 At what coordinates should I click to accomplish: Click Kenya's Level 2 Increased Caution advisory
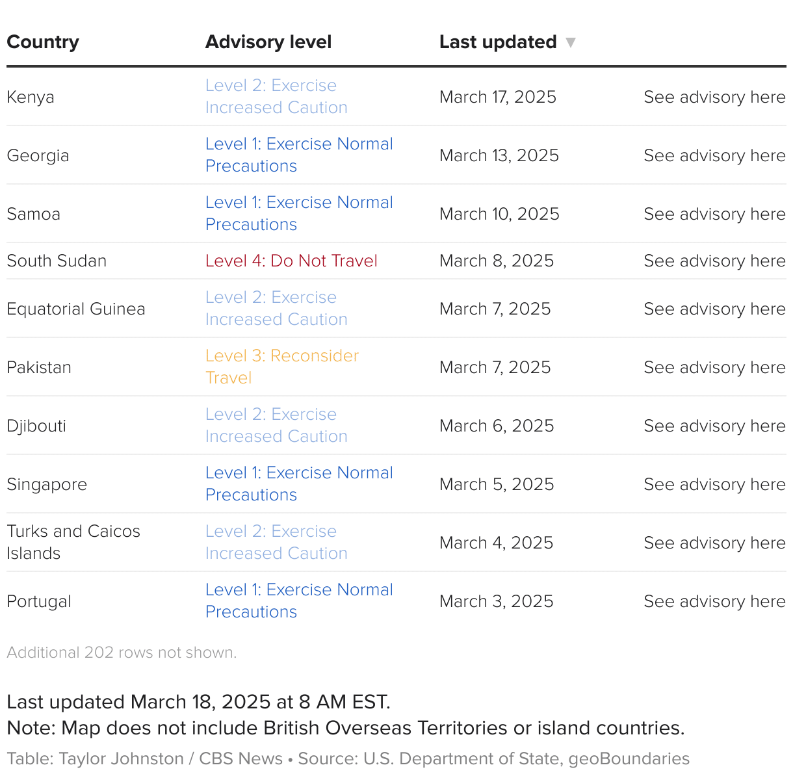coord(276,96)
